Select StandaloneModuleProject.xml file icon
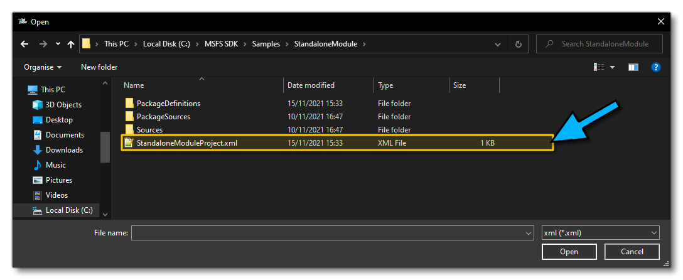The width and height of the screenshot is (683, 280). point(129,143)
